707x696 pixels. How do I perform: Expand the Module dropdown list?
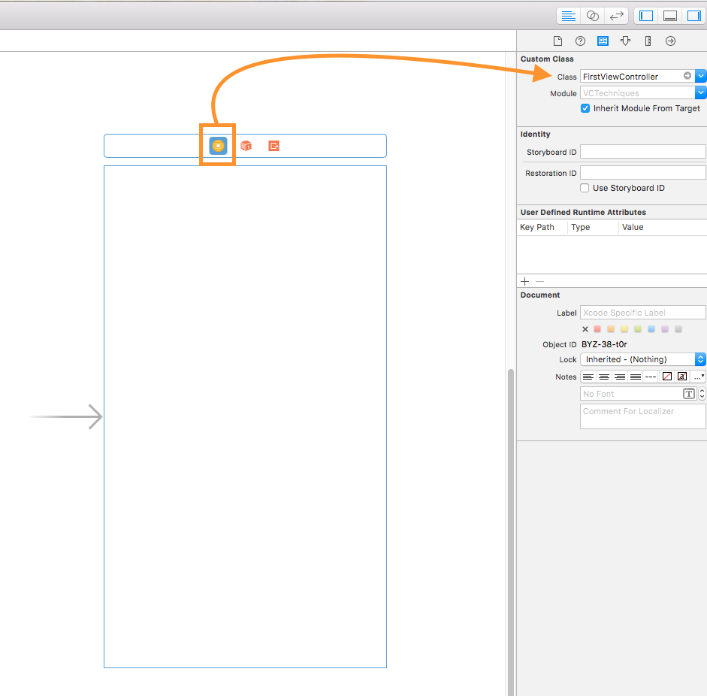tap(700, 93)
